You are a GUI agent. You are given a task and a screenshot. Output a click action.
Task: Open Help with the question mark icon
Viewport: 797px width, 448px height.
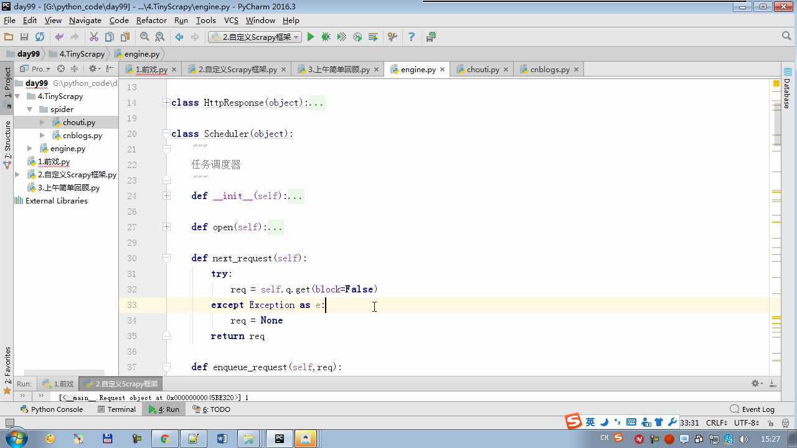coord(411,37)
